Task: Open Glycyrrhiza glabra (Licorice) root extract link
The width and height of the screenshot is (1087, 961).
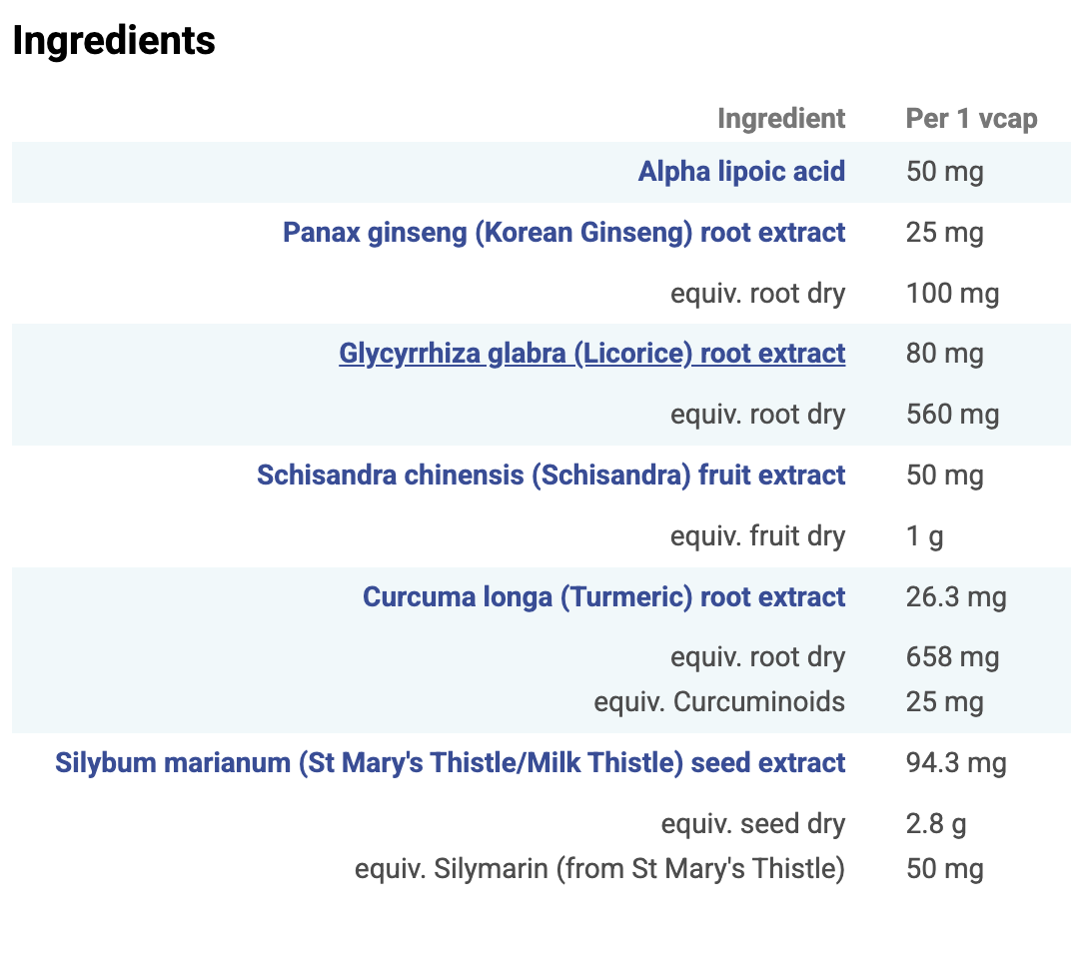Action: pos(591,354)
